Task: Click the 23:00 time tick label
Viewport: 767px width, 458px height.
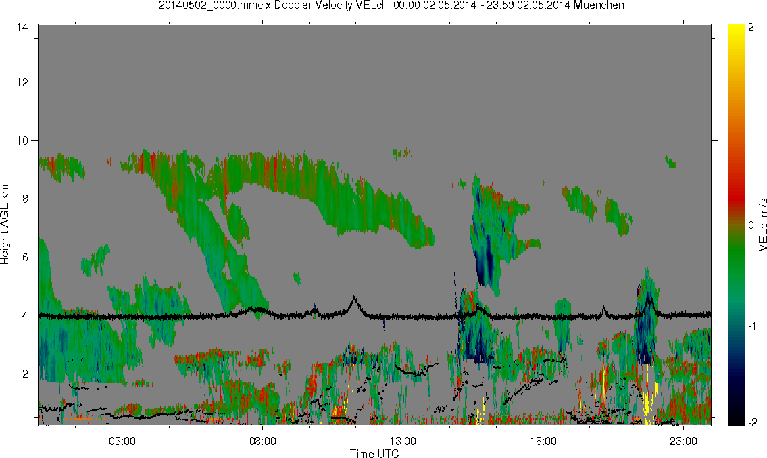Action: [x=684, y=441]
